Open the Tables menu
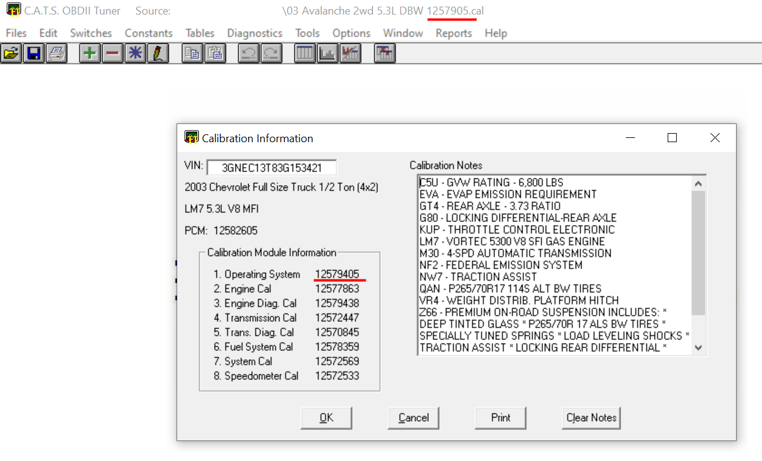The width and height of the screenshot is (762, 461). (x=200, y=33)
